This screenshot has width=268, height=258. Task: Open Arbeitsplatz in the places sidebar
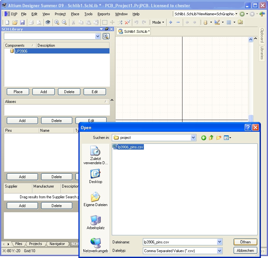tap(96, 222)
